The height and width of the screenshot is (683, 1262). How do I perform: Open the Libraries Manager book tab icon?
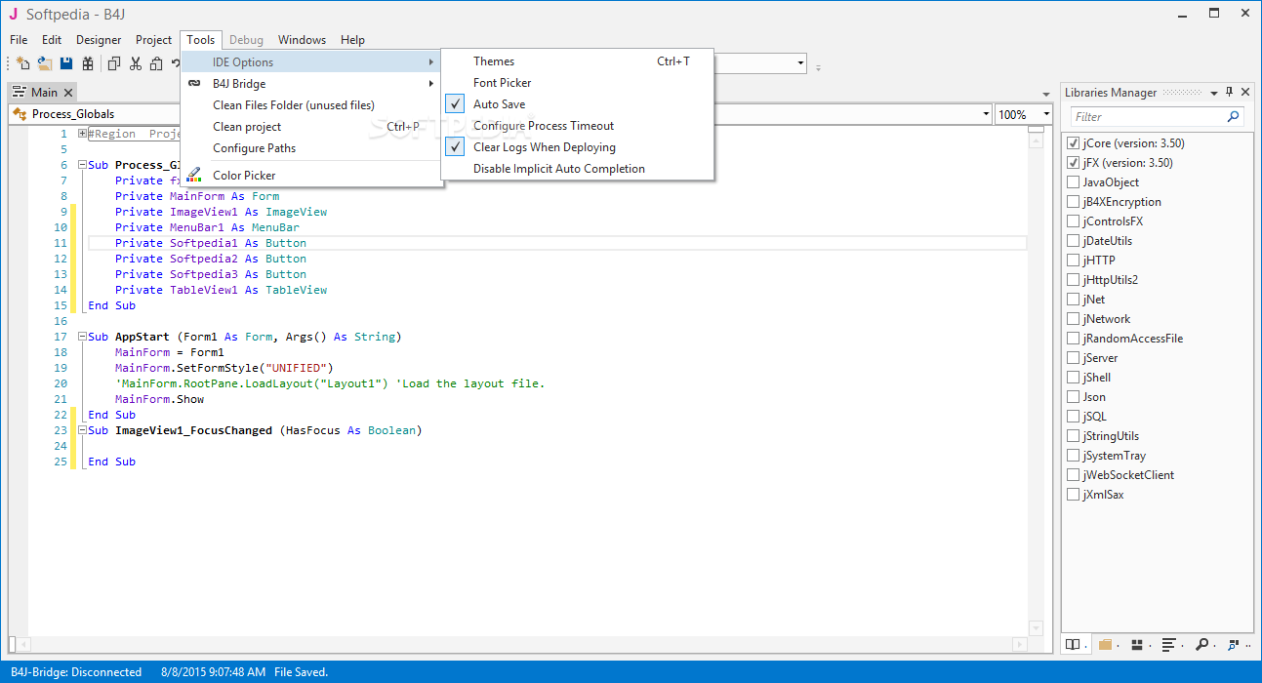[x=1074, y=645]
